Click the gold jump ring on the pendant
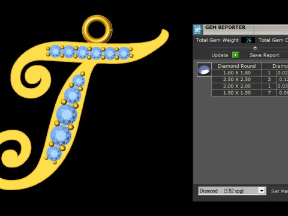Screen dimensions: 288x216 (x=97, y=29)
